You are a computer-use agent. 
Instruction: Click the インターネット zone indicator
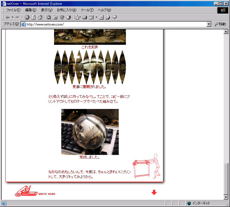[201, 203]
